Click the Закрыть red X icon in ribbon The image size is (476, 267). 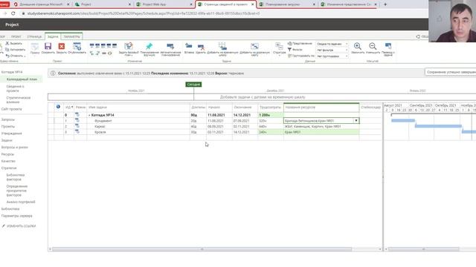[62, 46]
